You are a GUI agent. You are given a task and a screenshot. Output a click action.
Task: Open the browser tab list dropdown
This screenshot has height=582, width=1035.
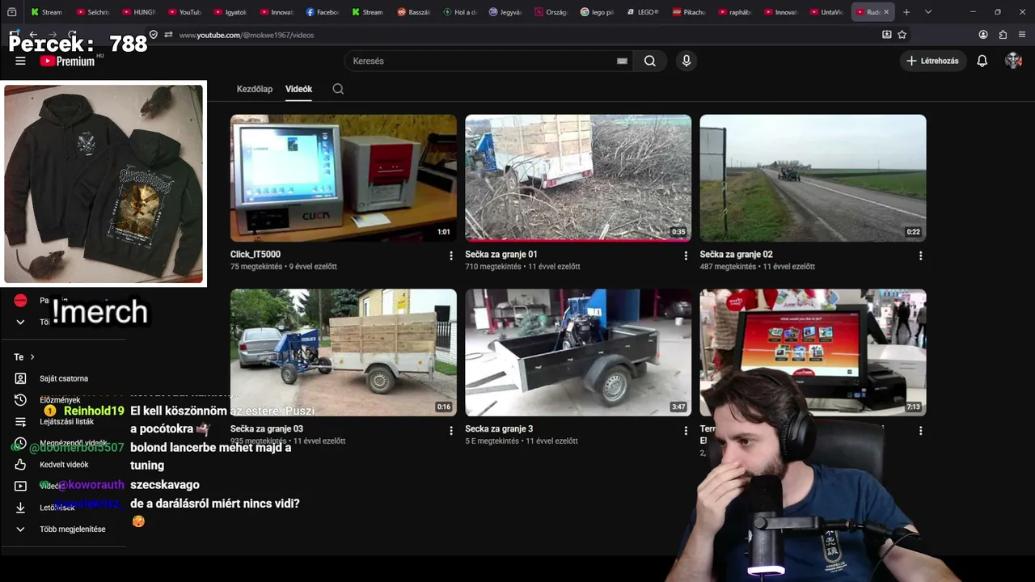click(928, 12)
